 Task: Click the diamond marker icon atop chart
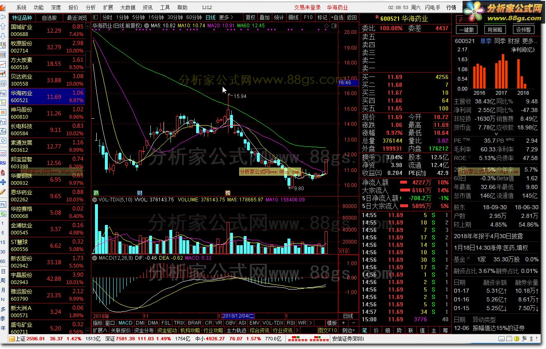tap(326, 26)
